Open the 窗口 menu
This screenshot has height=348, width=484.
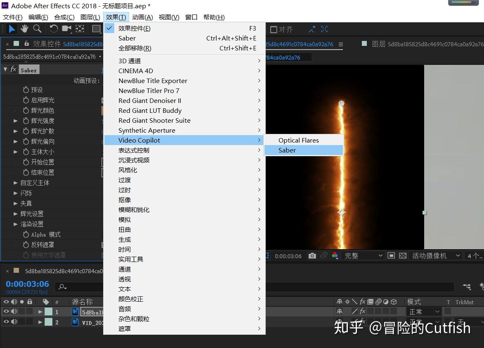[x=191, y=17]
